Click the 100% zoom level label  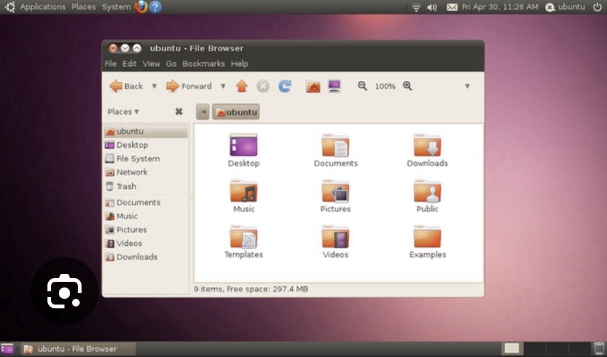click(385, 87)
